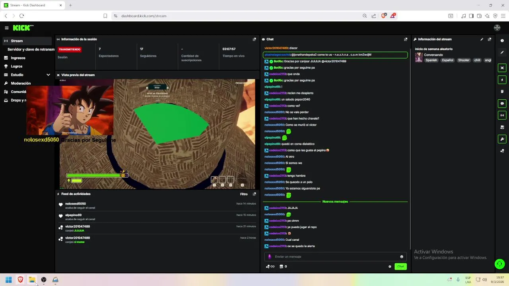Open File Explorer from taskbar
The image size is (509, 286).
click(32, 280)
